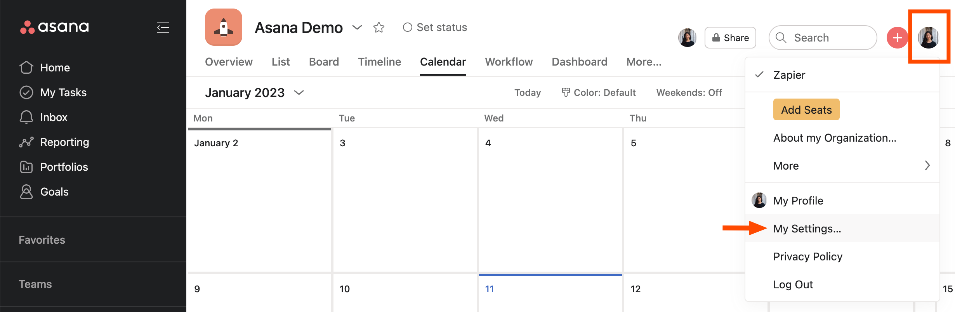Open Privacy Policy from the menu
This screenshot has height=312, width=955.
pyautogui.click(x=842, y=257)
